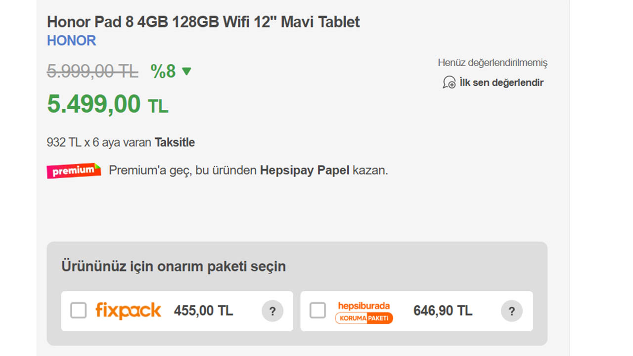Click the review speech bubble icon
The image size is (633, 356).
point(449,83)
